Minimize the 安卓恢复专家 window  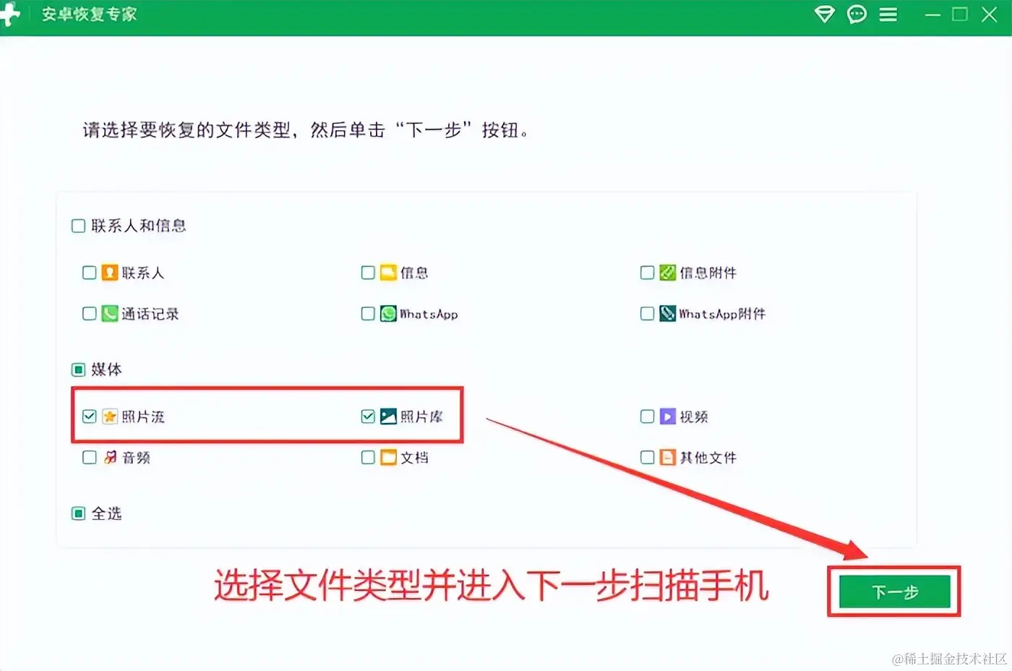click(x=932, y=14)
